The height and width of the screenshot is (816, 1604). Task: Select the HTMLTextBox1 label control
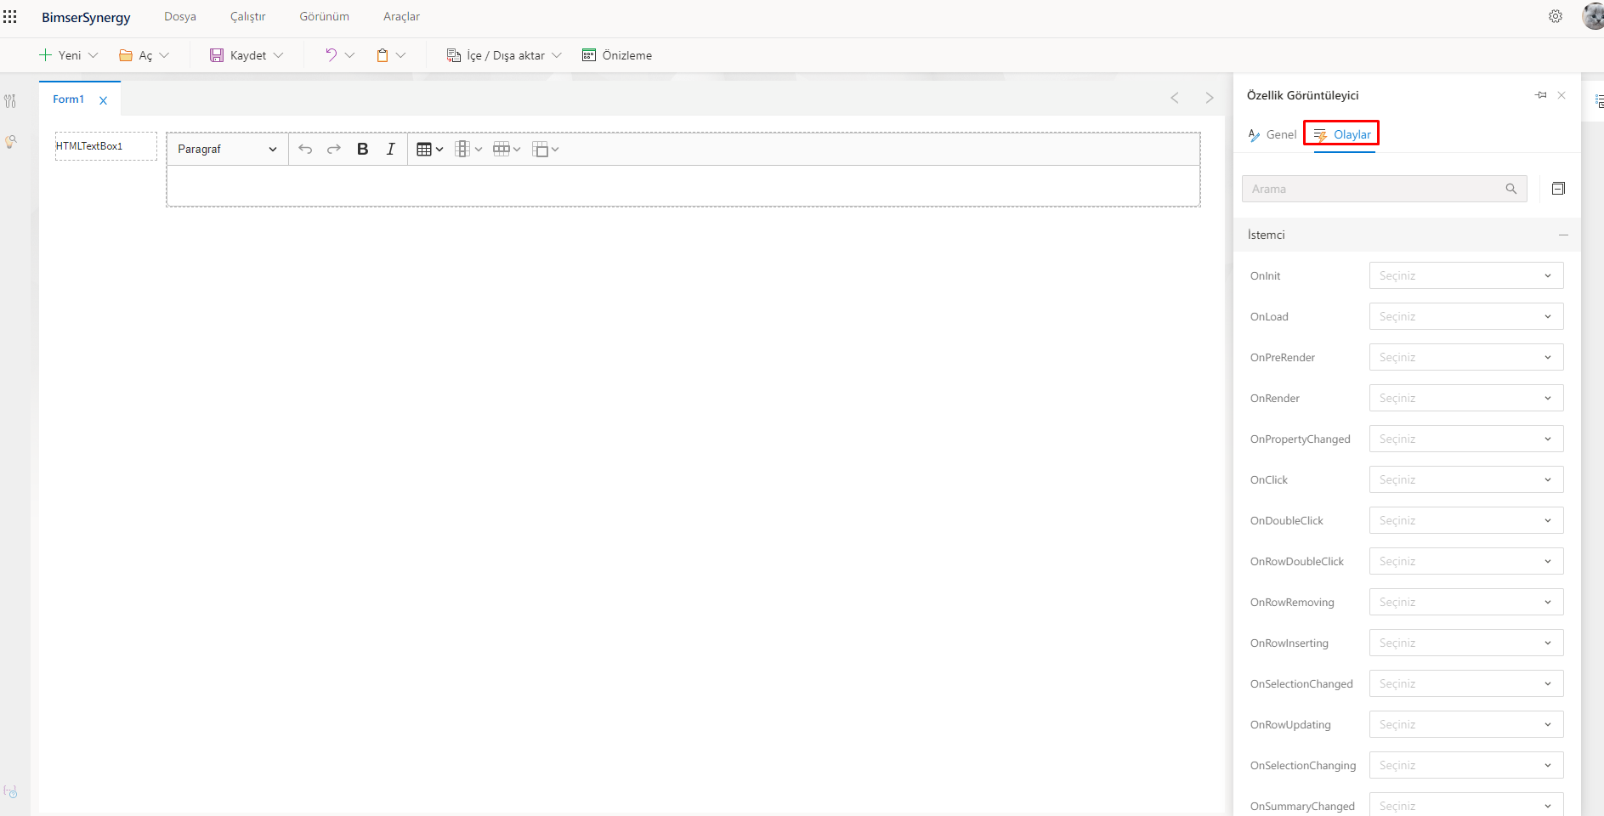click(x=106, y=146)
